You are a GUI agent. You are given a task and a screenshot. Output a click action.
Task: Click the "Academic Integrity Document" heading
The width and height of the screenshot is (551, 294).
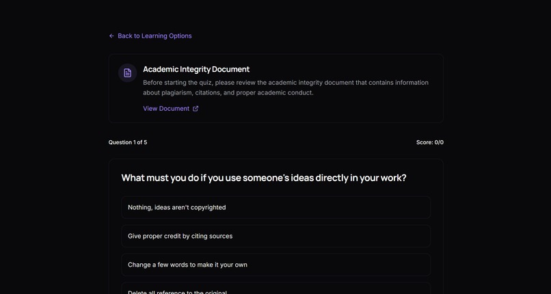[x=196, y=69]
